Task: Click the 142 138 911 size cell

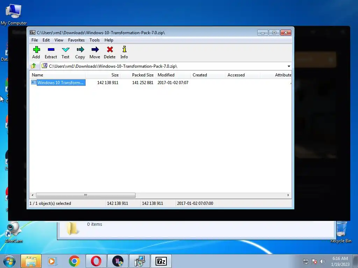Action: pos(108,82)
